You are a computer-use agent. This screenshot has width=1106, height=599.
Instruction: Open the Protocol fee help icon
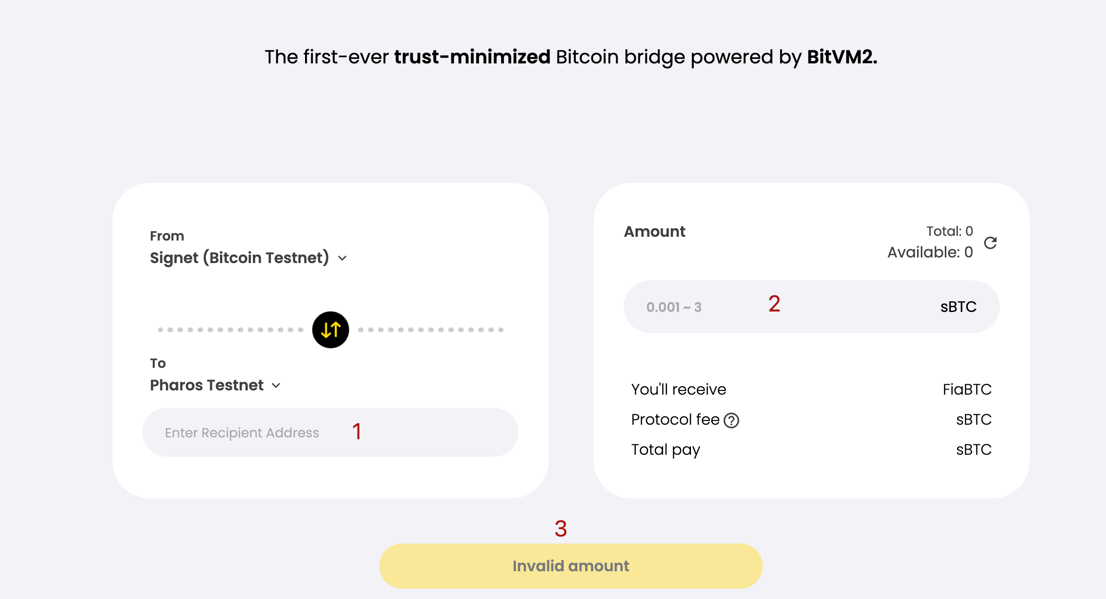pos(731,420)
